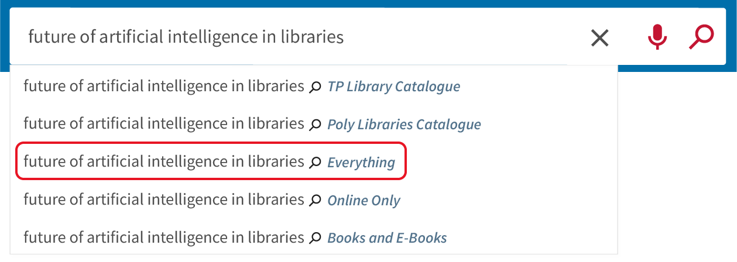Select suggestion text in the Online Only row
This screenshot has width=737, height=262.
[x=164, y=200]
